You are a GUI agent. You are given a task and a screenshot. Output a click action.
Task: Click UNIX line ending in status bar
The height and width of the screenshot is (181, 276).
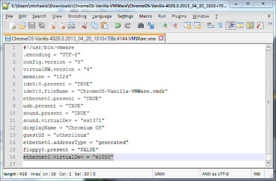(160, 174)
